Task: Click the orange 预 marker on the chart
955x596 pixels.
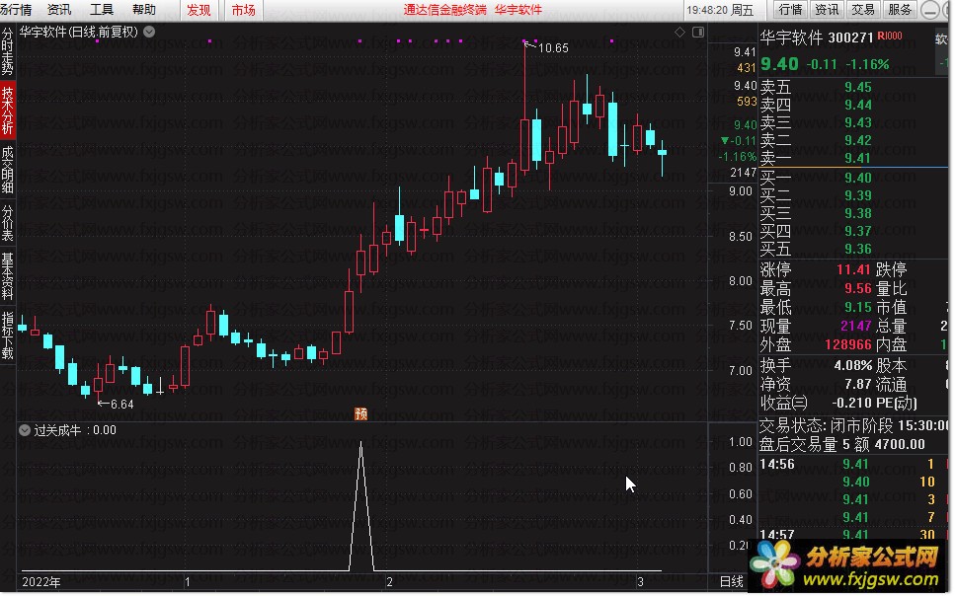Action: tap(361, 414)
